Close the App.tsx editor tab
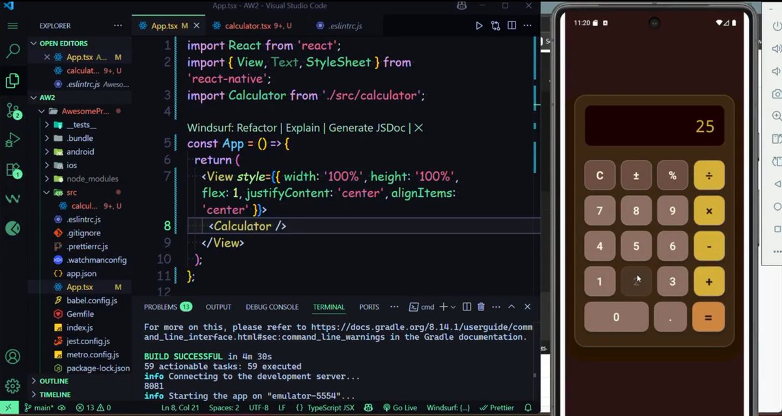Screen dimensions: 782x416 [x=197, y=26]
